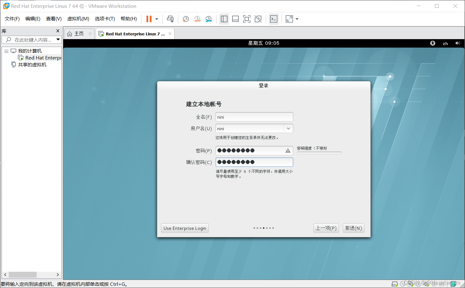465x288 pixels.
Task: Open the 选项卡(T) menu
Action: pos(105,19)
